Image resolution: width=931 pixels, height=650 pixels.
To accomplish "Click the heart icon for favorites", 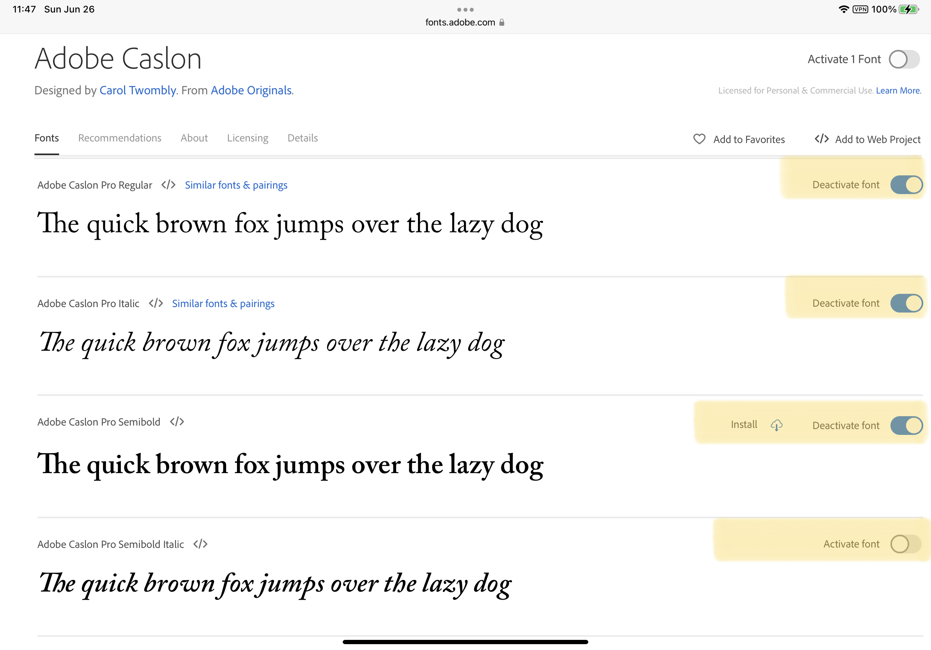I will (x=699, y=139).
